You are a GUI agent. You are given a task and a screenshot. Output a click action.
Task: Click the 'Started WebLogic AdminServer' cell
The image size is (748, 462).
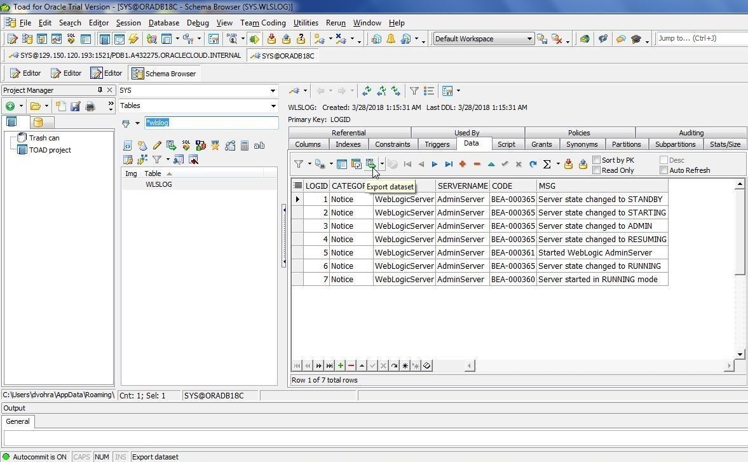point(602,253)
